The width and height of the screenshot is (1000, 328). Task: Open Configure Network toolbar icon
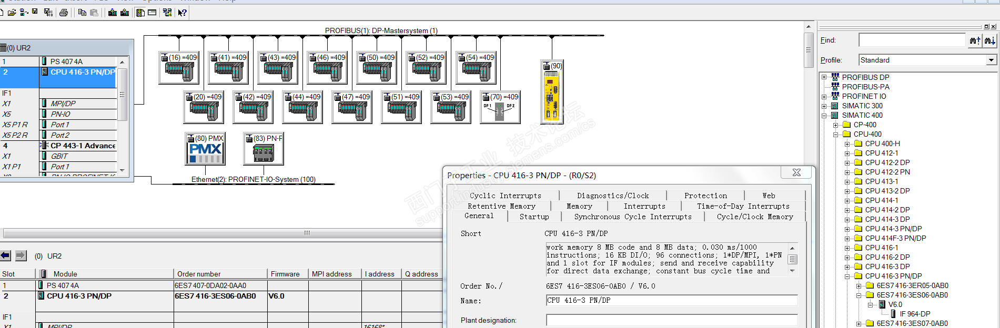[167, 12]
